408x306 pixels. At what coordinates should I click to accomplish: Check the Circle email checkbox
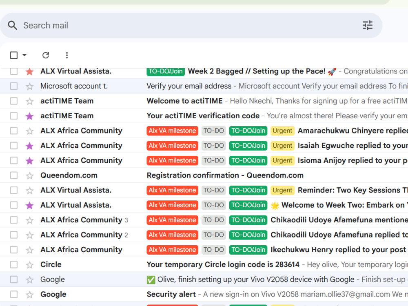(14, 265)
